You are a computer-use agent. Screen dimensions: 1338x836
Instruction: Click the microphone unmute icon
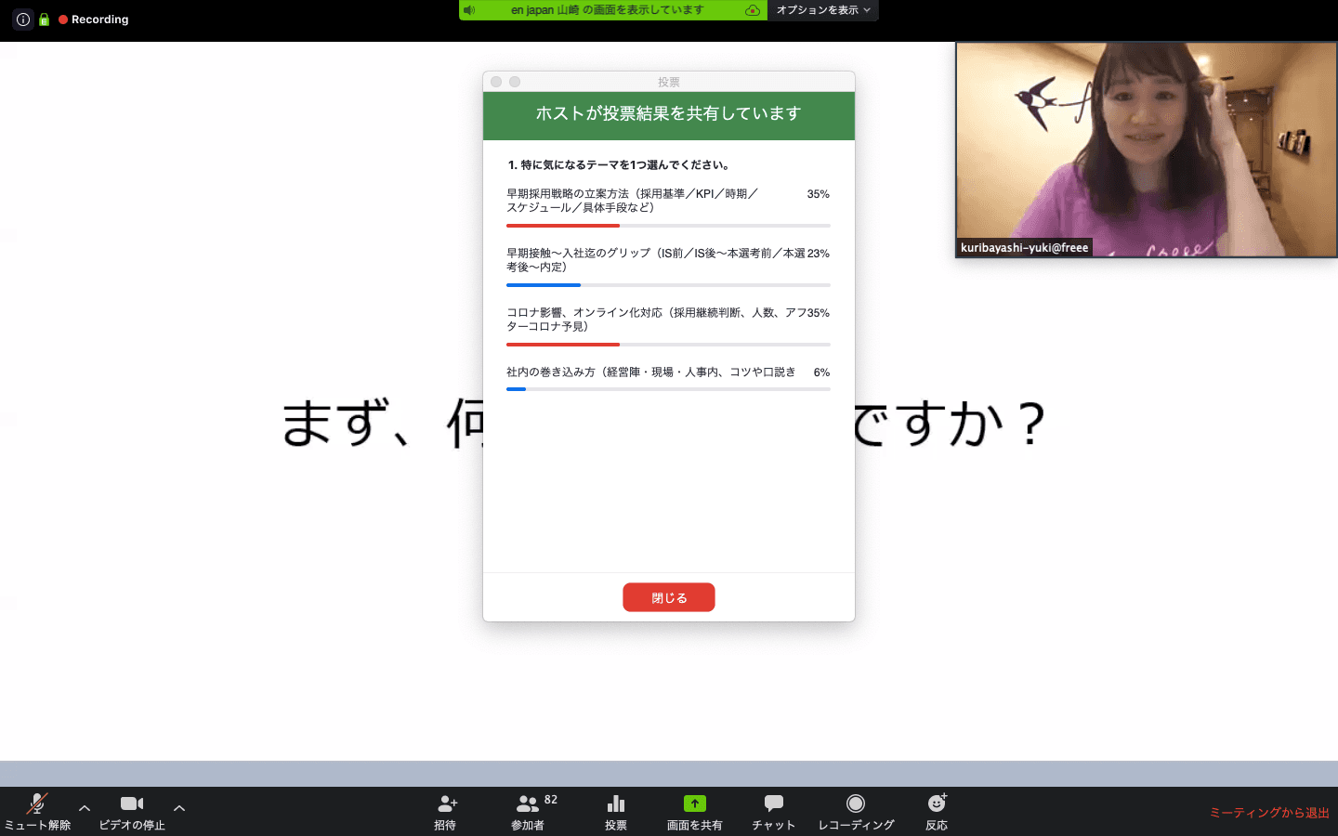[37, 803]
